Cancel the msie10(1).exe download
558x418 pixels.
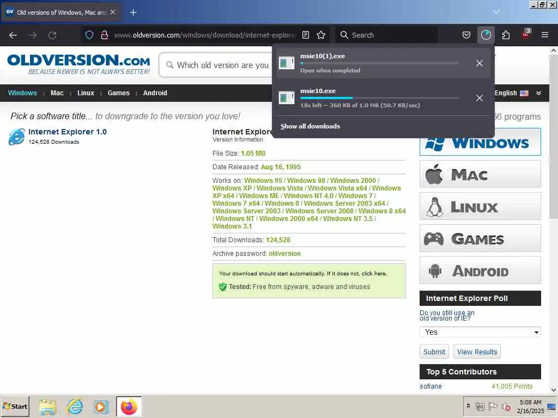coord(480,63)
